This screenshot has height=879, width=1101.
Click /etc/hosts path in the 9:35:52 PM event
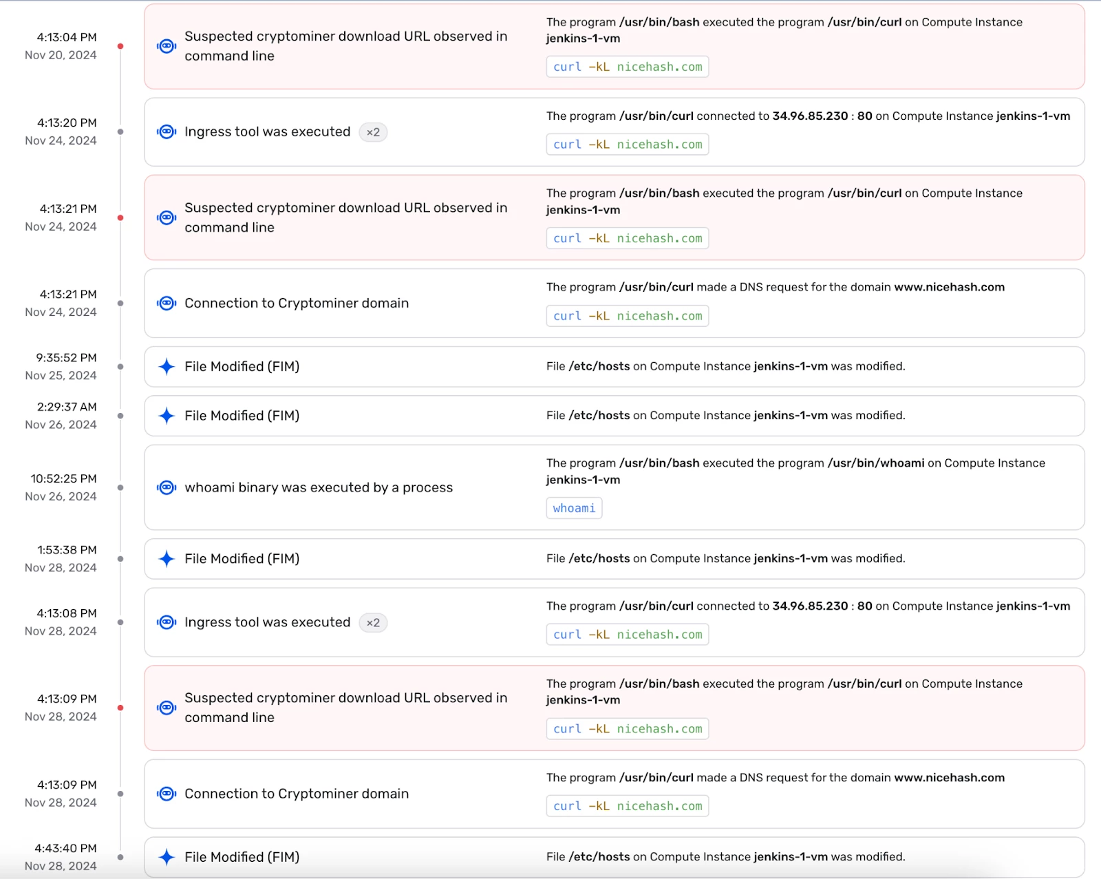pos(599,366)
